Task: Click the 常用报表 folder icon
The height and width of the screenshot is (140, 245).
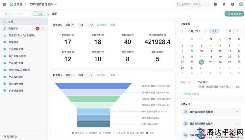Action: tap(5, 42)
